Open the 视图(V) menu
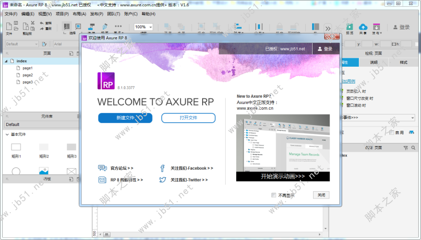Image resolution: width=421 pixels, height=240 pixels. coord(45,14)
